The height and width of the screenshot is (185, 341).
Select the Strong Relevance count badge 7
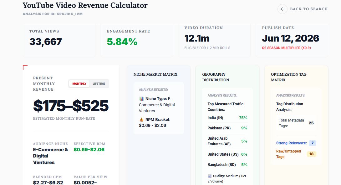pos(313,143)
